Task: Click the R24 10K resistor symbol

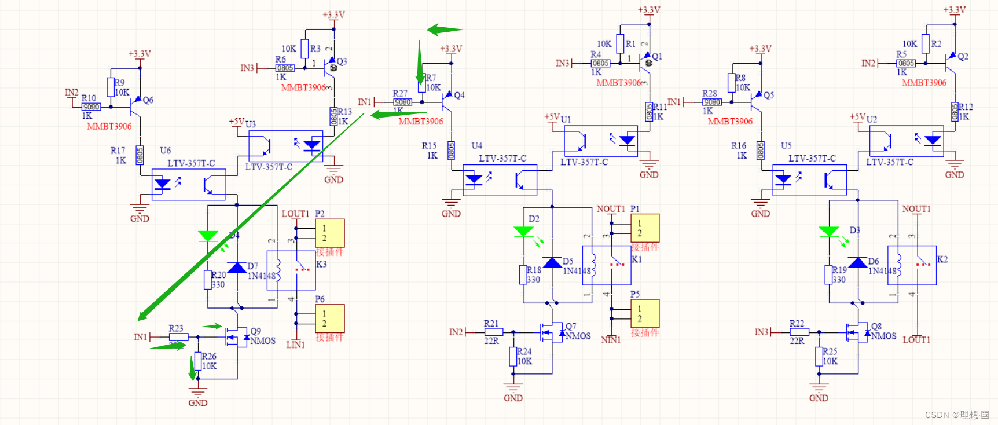Action: coord(513,357)
